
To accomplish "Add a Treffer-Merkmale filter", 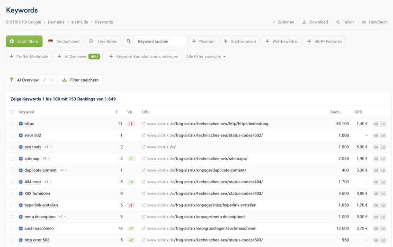I will (29, 57).
